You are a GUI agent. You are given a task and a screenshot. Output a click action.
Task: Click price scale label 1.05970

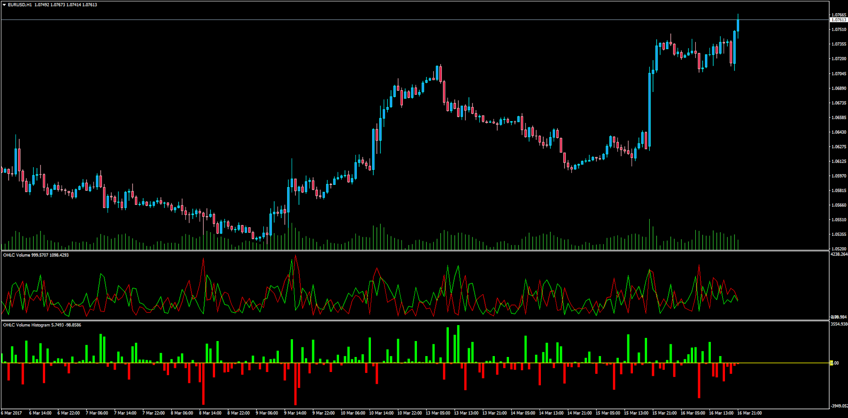pyautogui.click(x=839, y=176)
